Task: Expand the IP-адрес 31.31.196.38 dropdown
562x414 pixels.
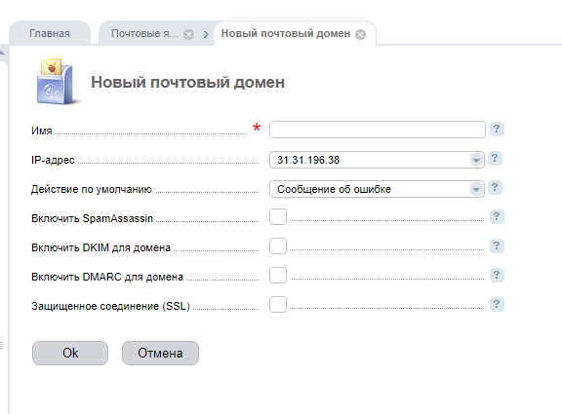Action: tap(377, 160)
